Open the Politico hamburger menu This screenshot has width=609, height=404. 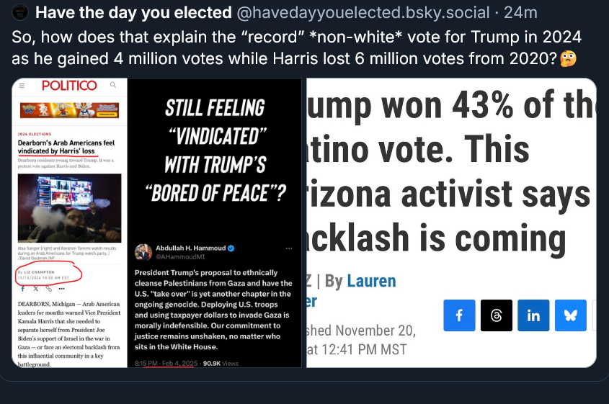tap(22, 86)
